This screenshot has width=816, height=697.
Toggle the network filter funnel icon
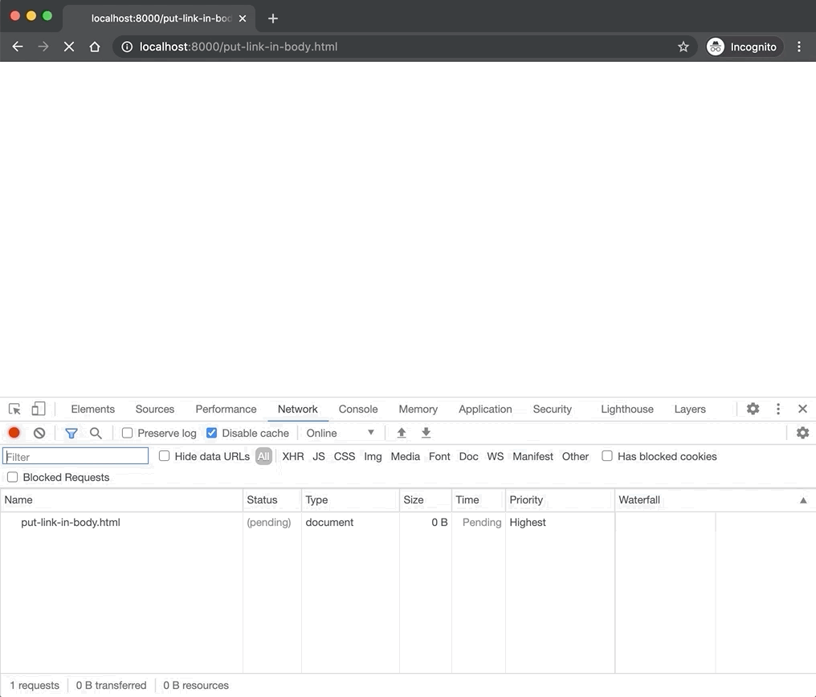[x=71, y=433]
